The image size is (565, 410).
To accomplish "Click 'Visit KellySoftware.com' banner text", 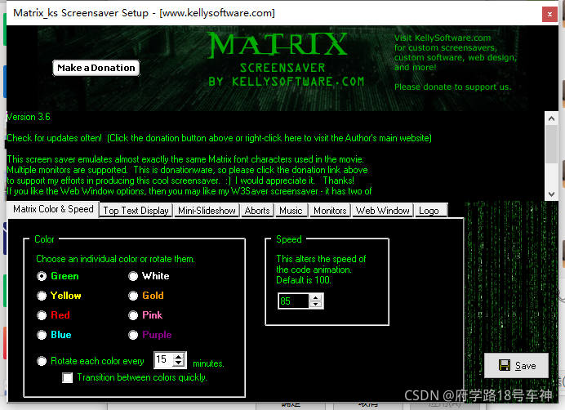I will click(443, 38).
